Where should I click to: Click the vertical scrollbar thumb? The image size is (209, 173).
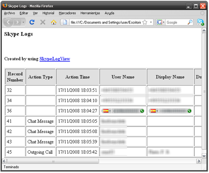pos(204,92)
